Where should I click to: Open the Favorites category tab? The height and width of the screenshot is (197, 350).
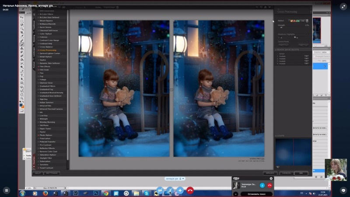[x=34, y=162]
